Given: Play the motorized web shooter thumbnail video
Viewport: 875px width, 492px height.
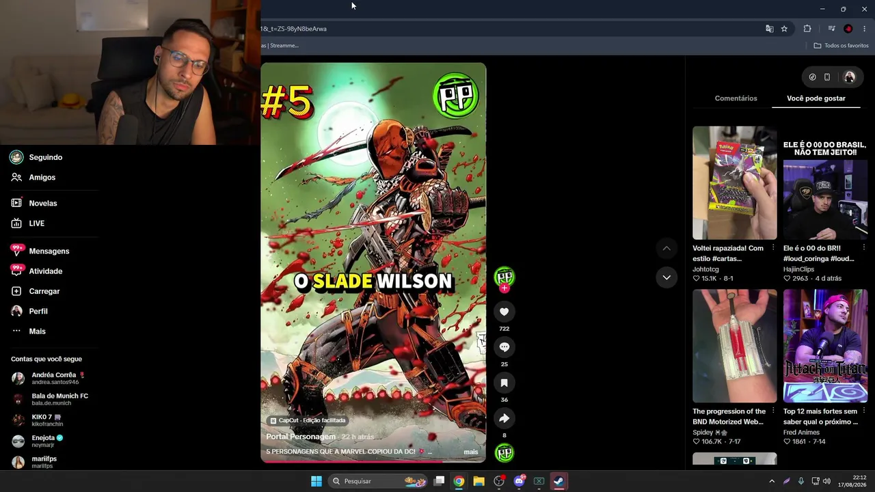Looking at the screenshot, I should tap(734, 346).
